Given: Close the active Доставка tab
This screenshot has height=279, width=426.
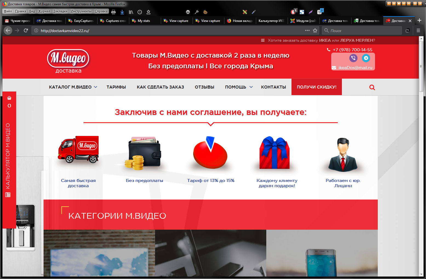Looking at the screenshot, I should click(x=410, y=21).
